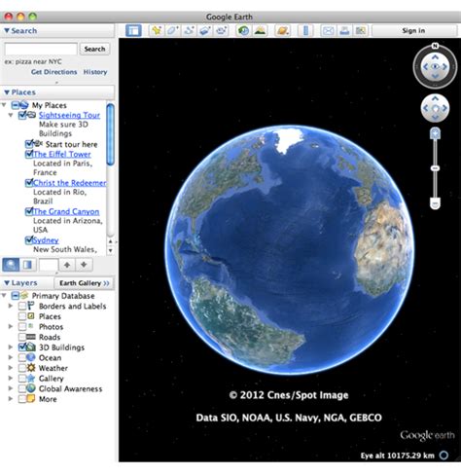This screenshot has width=461, height=475.
Task: Zoom out with the minus button
Action: 435,203
